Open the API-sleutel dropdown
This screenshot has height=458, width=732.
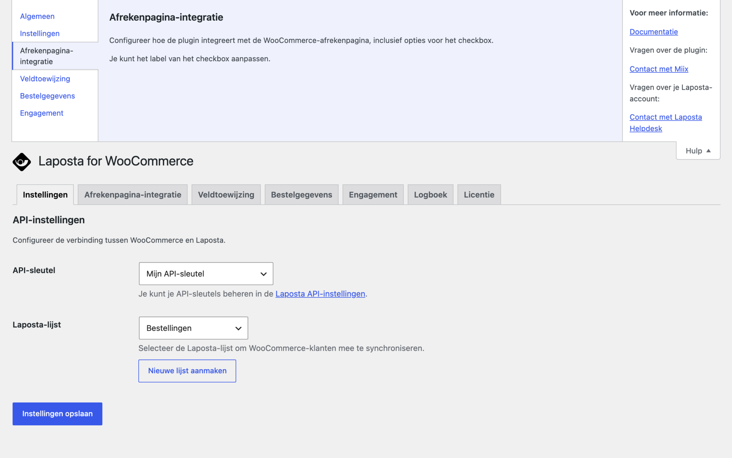206,274
